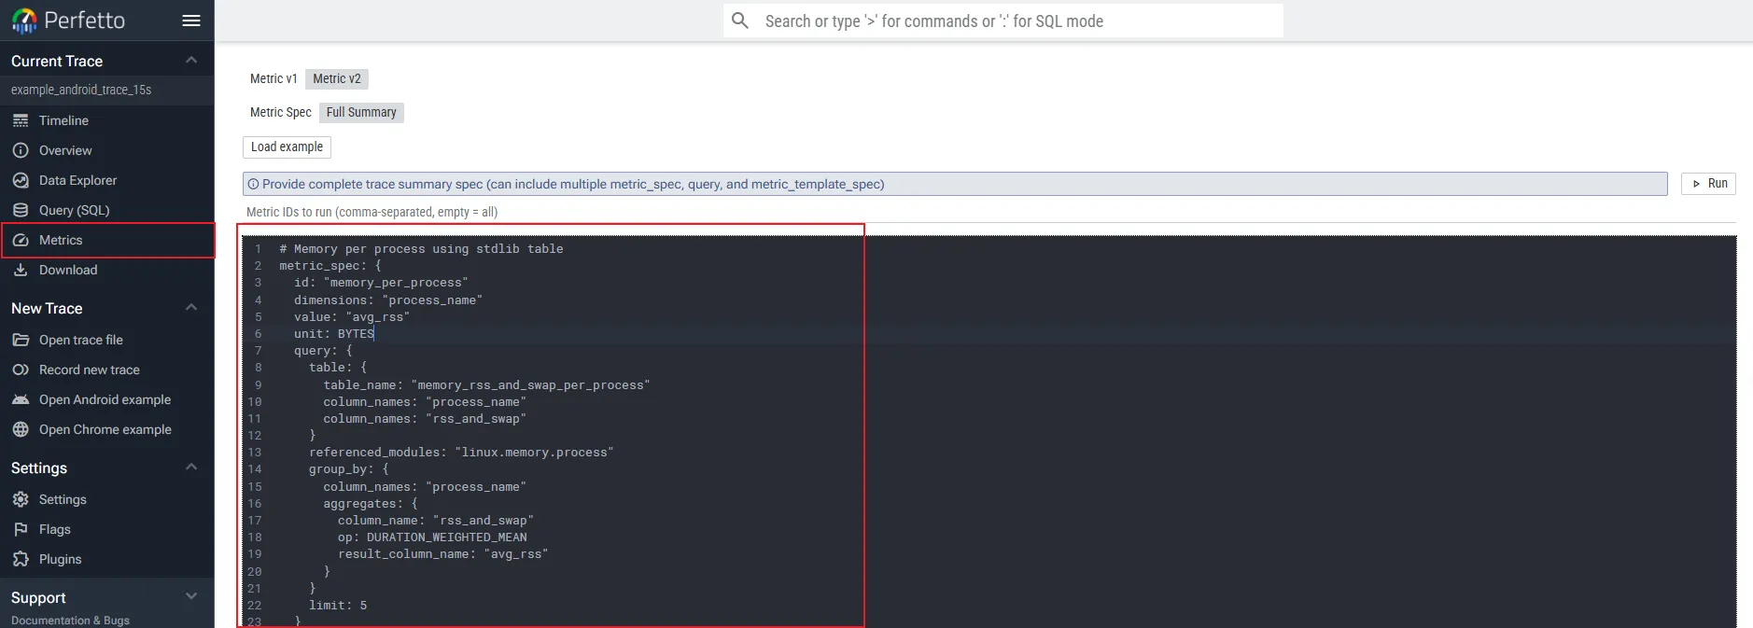
Task: Open Query (SQL) page
Action: (x=107, y=210)
